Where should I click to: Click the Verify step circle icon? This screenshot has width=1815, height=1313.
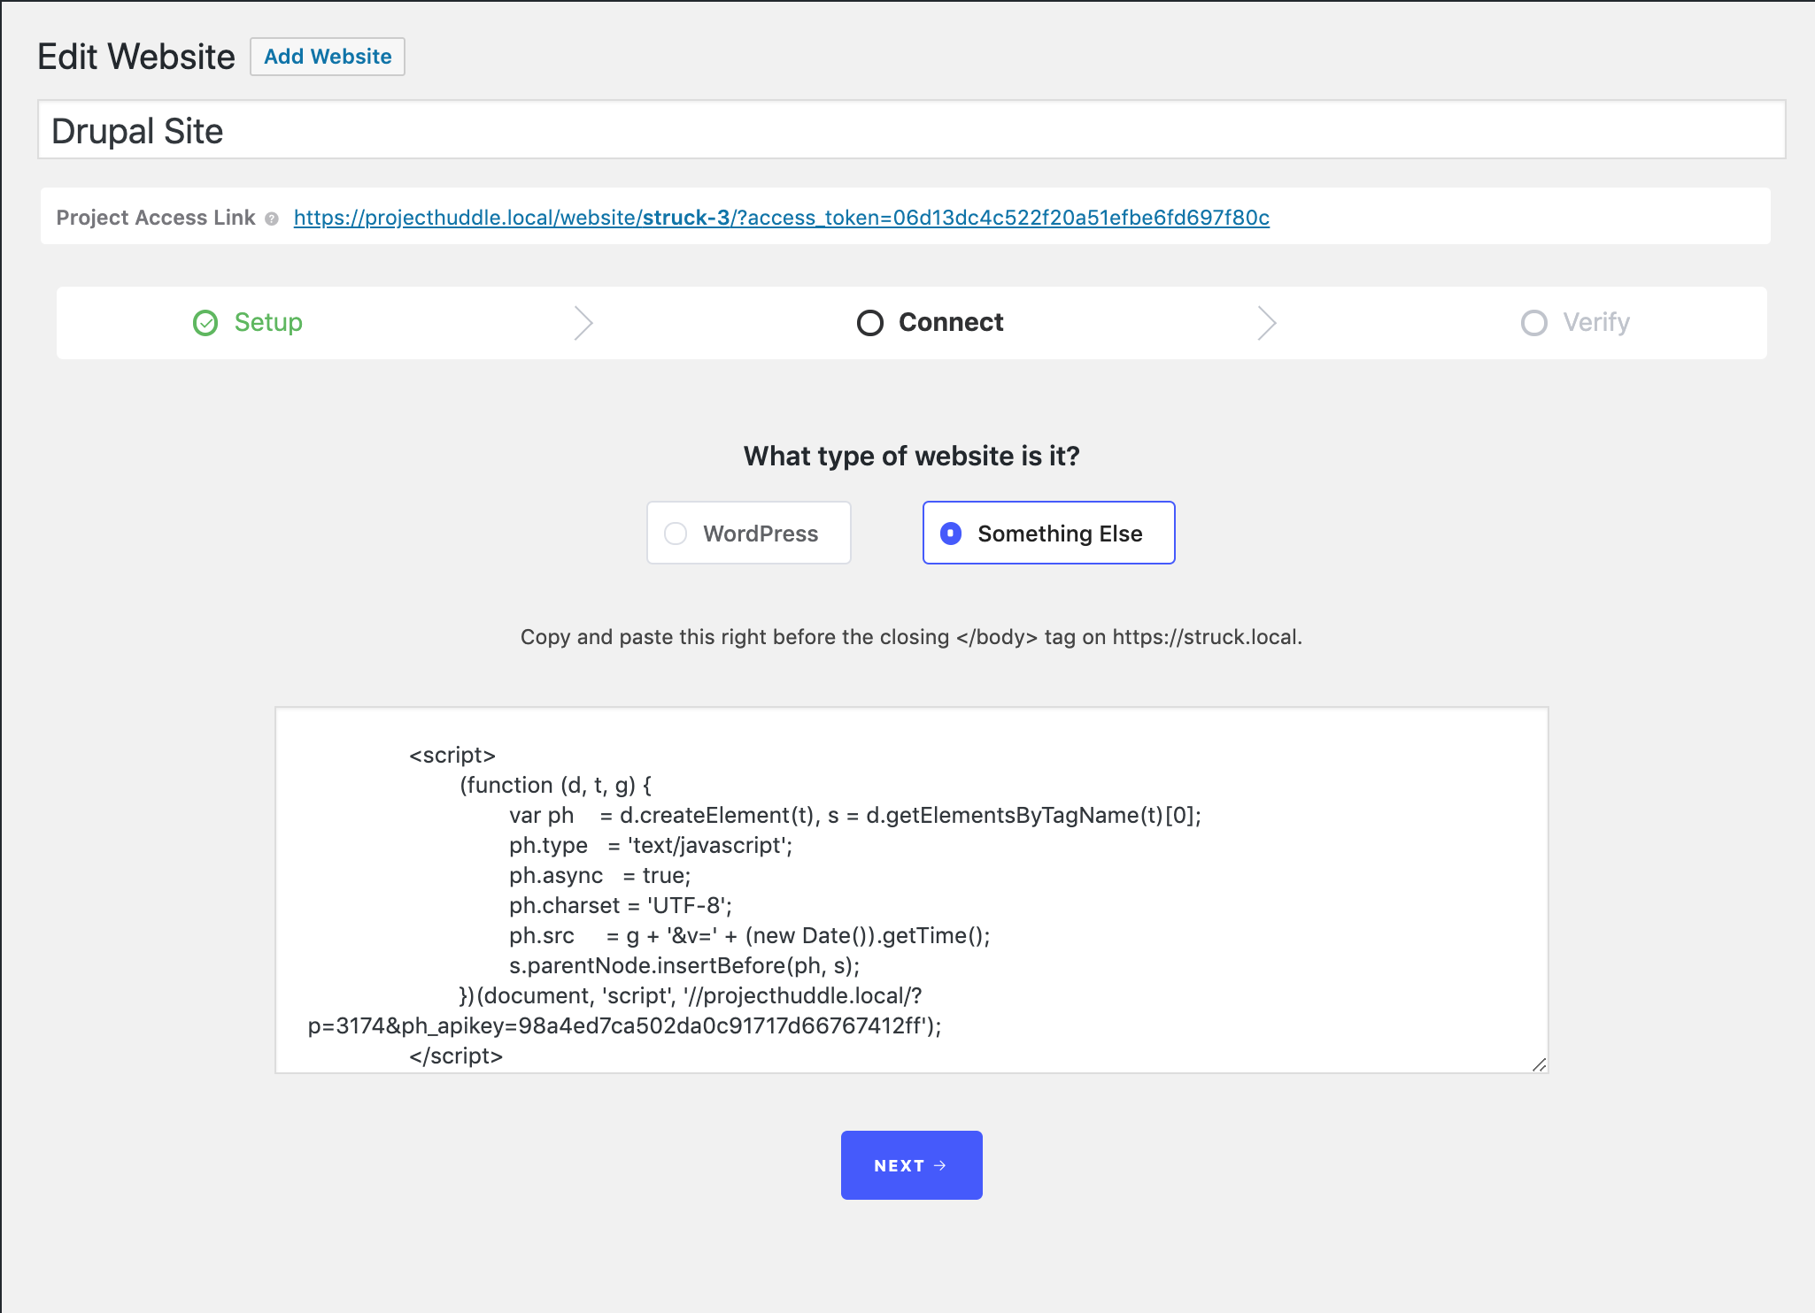click(1534, 323)
